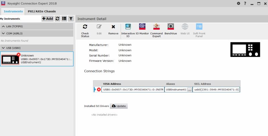Open the help question mark
Image resolution: width=268 pixels, height=136 pixels.
(x=245, y=3)
